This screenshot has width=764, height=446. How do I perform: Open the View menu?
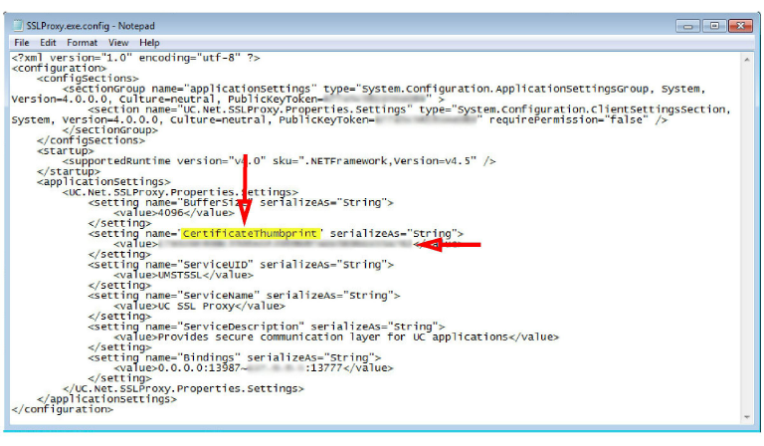118,43
